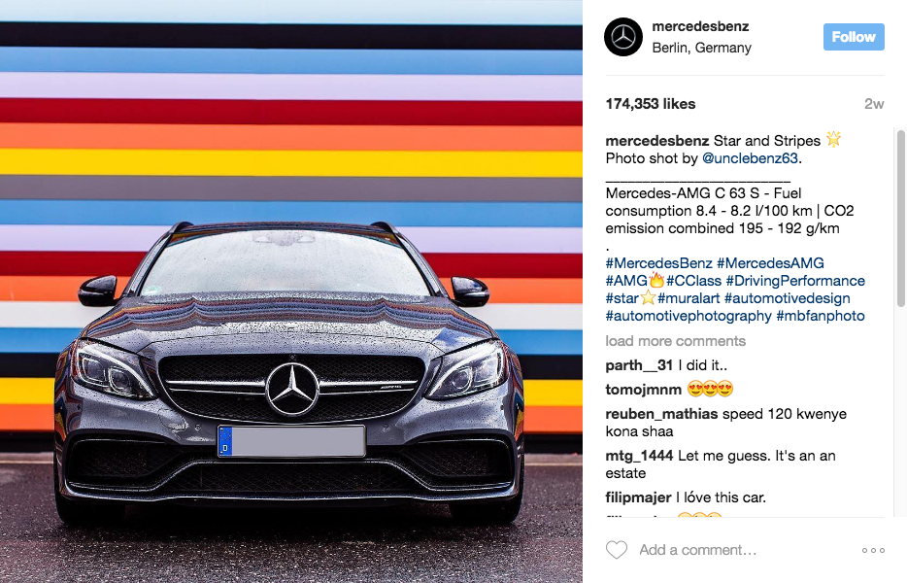Click the #MercedesBenz hashtag
Screen dimensions: 907x583
(658, 263)
